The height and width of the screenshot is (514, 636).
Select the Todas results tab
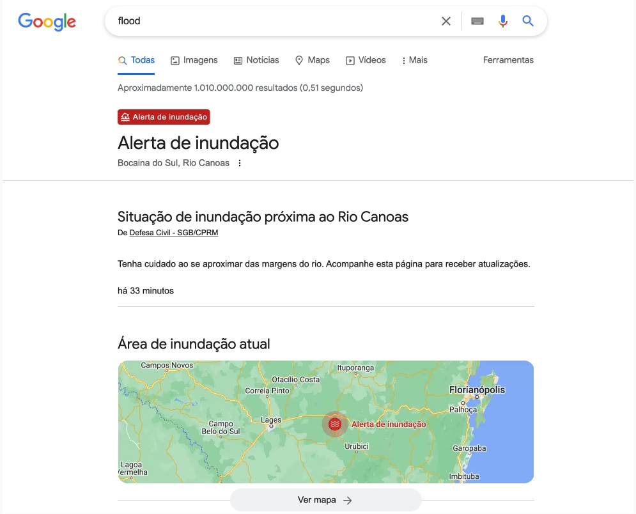coord(136,60)
